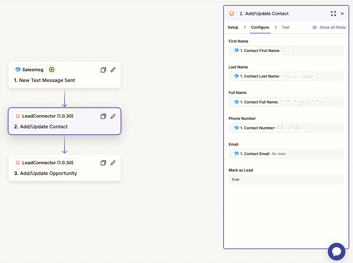The image size is (353, 263).
Task: Click the LeadConnector icon in panel header
Action: tap(232, 14)
